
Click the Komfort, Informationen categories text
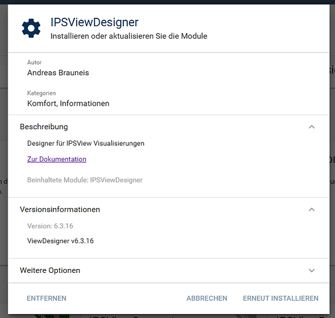coord(68,104)
